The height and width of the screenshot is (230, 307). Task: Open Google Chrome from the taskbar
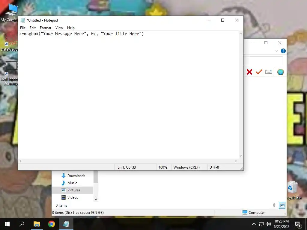52,224
